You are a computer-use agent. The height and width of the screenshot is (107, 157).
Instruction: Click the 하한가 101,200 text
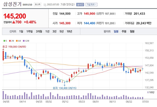[106, 23]
